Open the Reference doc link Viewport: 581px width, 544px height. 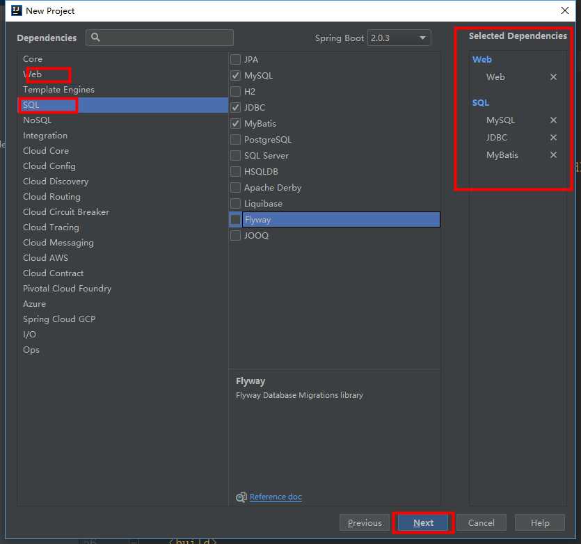(276, 497)
